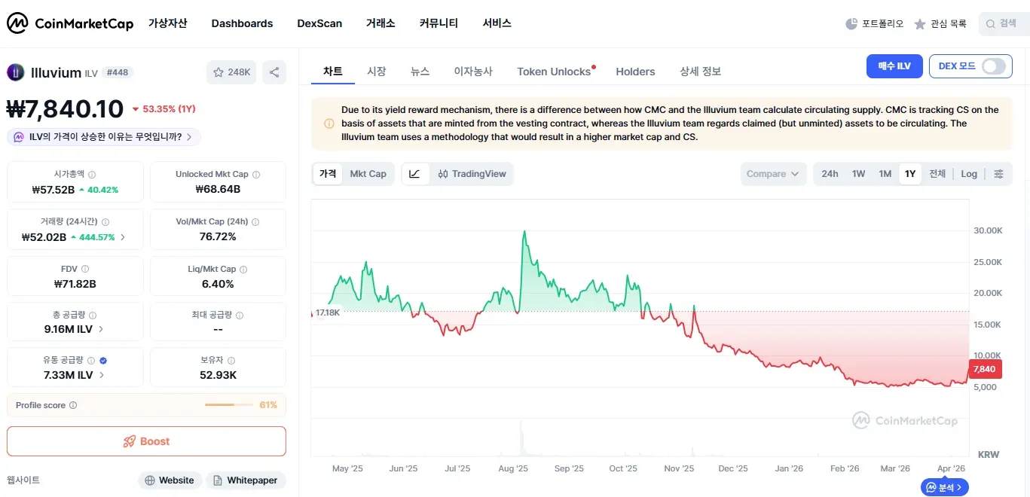The image size is (1030, 497).
Task: Open the 이자농사 tab
Action: [x=473, y=72]
